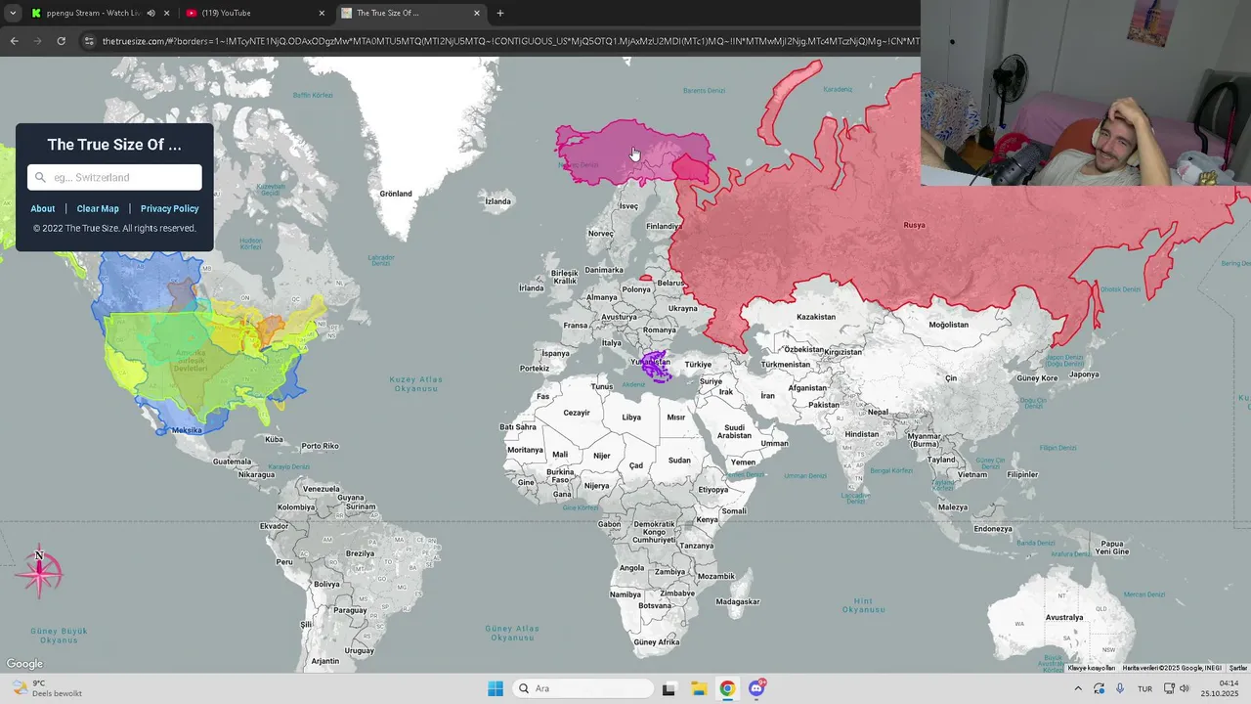The height and width of the screenshot is (704, 1251).
Task: Close the YouTube tab
Action: 322,13
